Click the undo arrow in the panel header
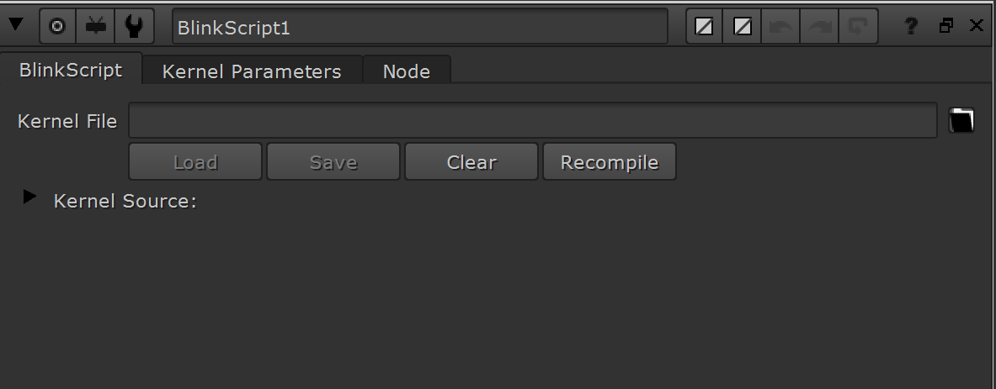 (x=780, y=27)
